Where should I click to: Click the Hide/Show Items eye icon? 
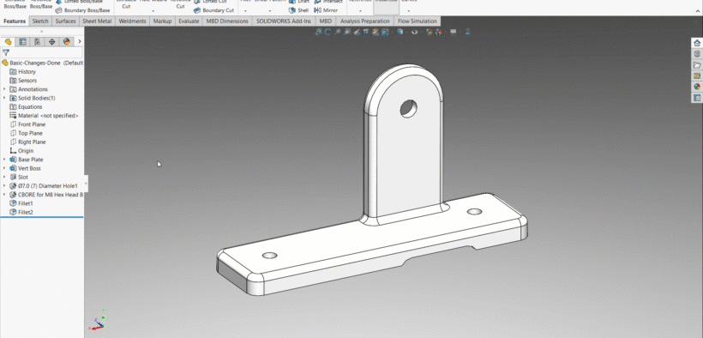point(415,32)
